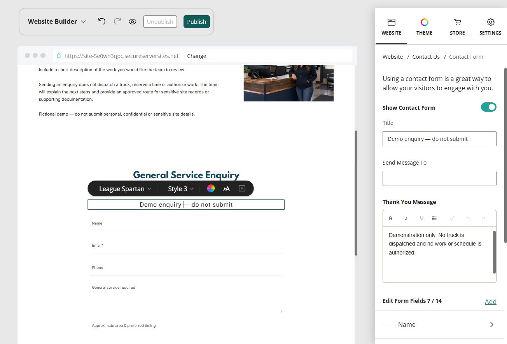This screenshot has width=507, height=344.
Task: Click the green lock icon in address bar
Action: pyautogui.click(x=59, y=56)
